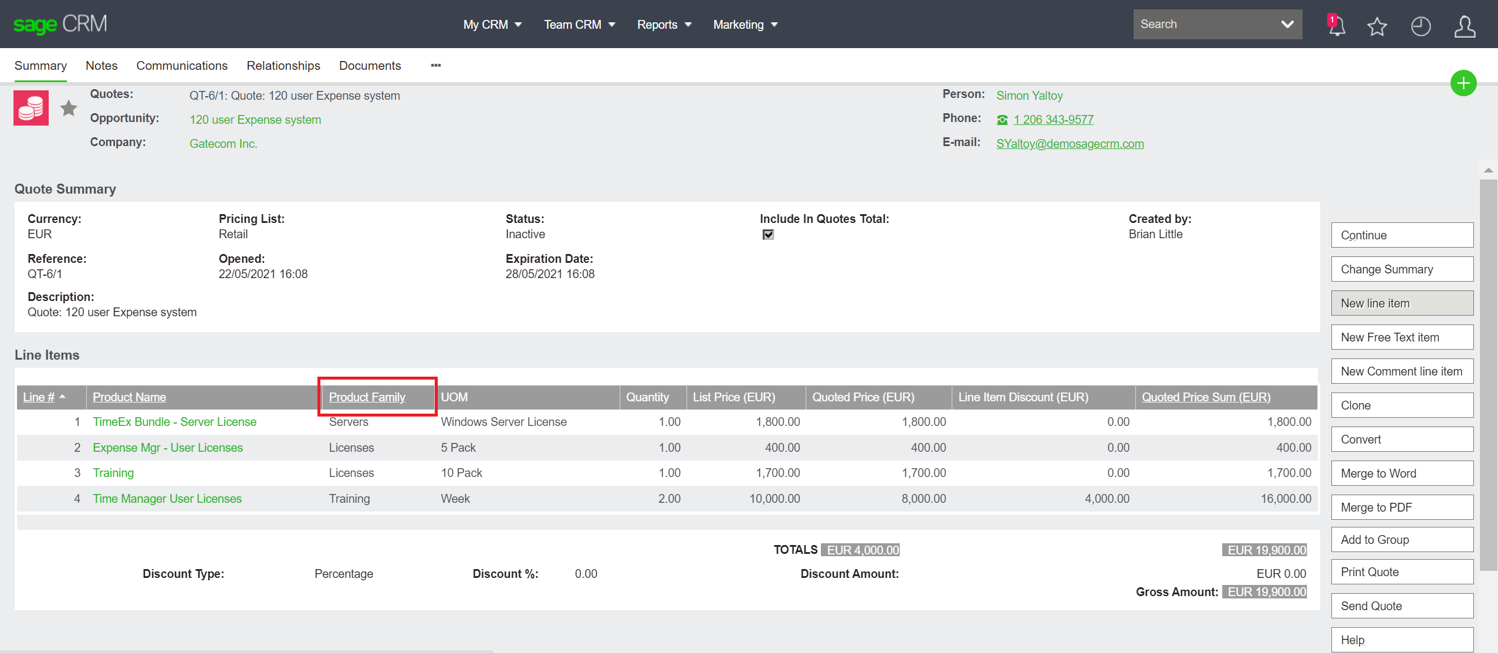Image resolution: width=1498 pixels, height=653 pixels.
Task: Switch to the Communications tab
Action: 182,66
